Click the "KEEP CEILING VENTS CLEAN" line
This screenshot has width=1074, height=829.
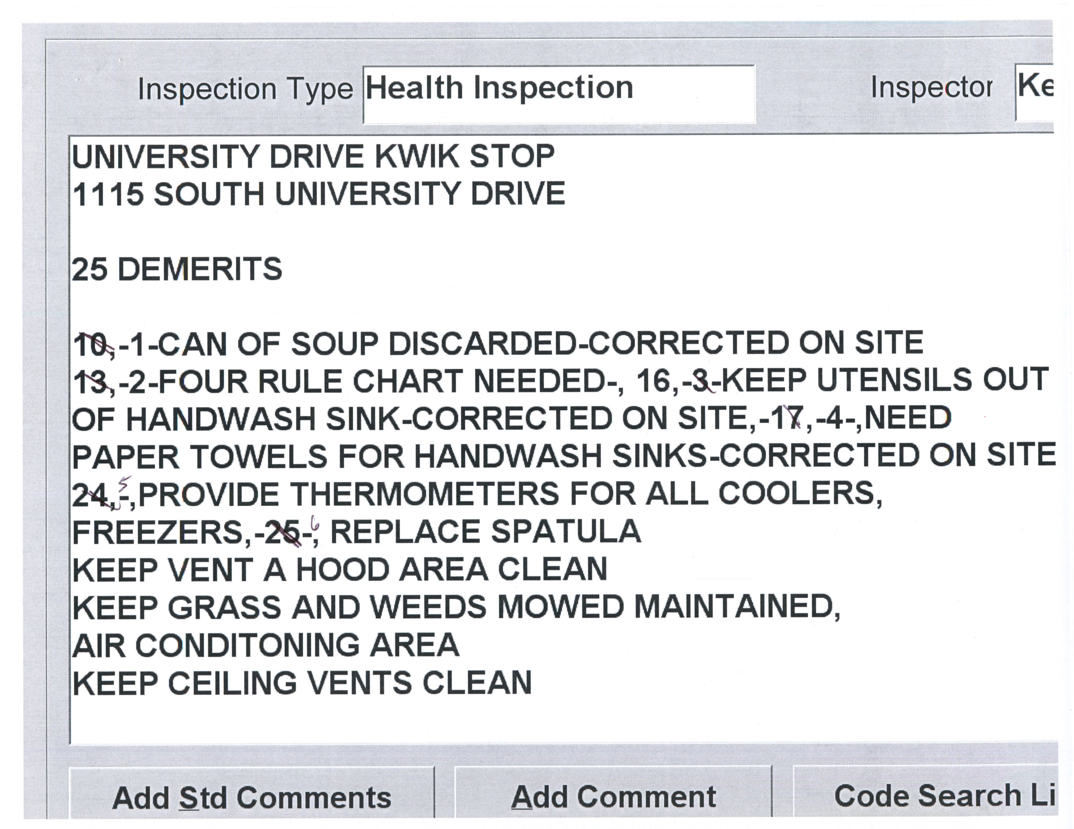click(302, 683)
